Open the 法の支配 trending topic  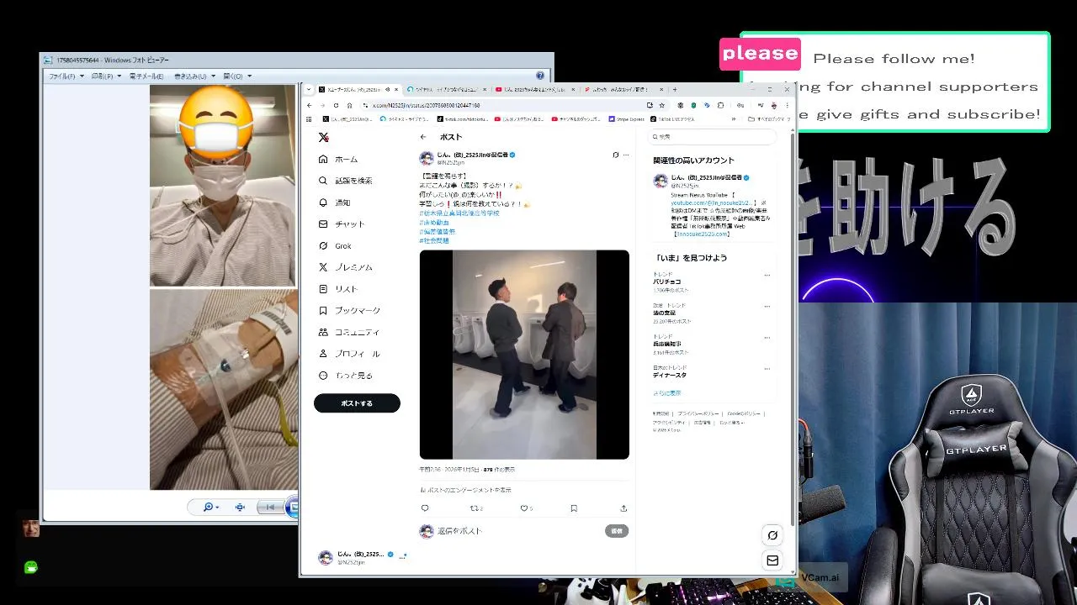(665, 313)
